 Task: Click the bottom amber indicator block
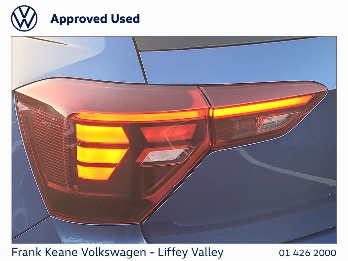click(95, 172)
